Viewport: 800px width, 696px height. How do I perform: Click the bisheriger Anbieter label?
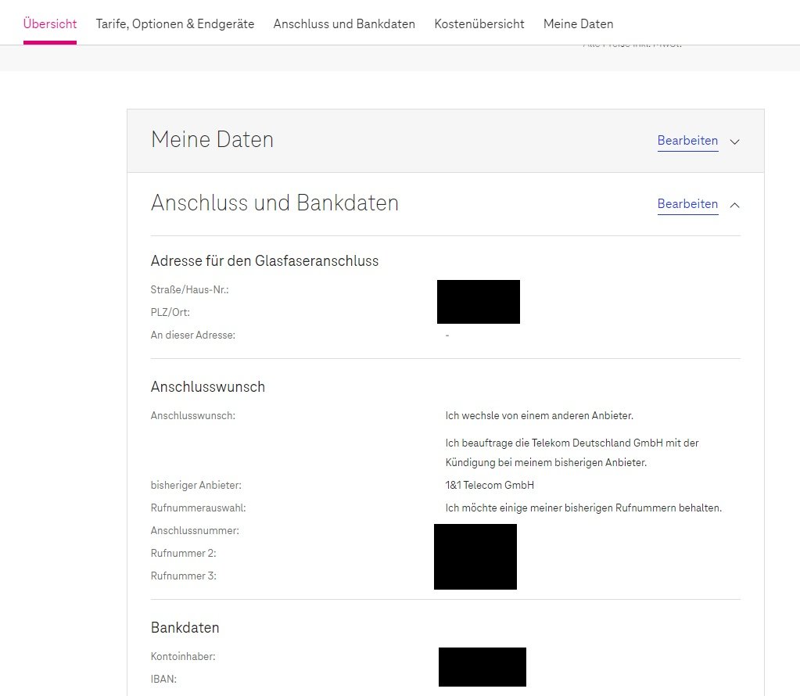tap(196, 486)
